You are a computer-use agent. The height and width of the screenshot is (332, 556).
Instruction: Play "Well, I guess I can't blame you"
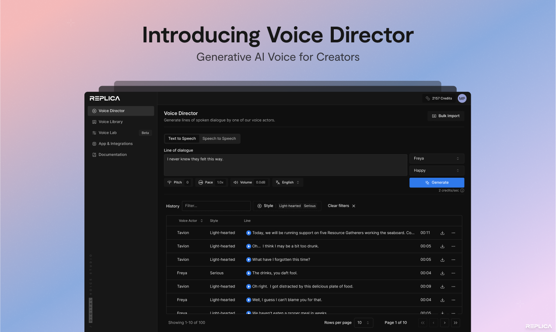[x=248, y=300]
